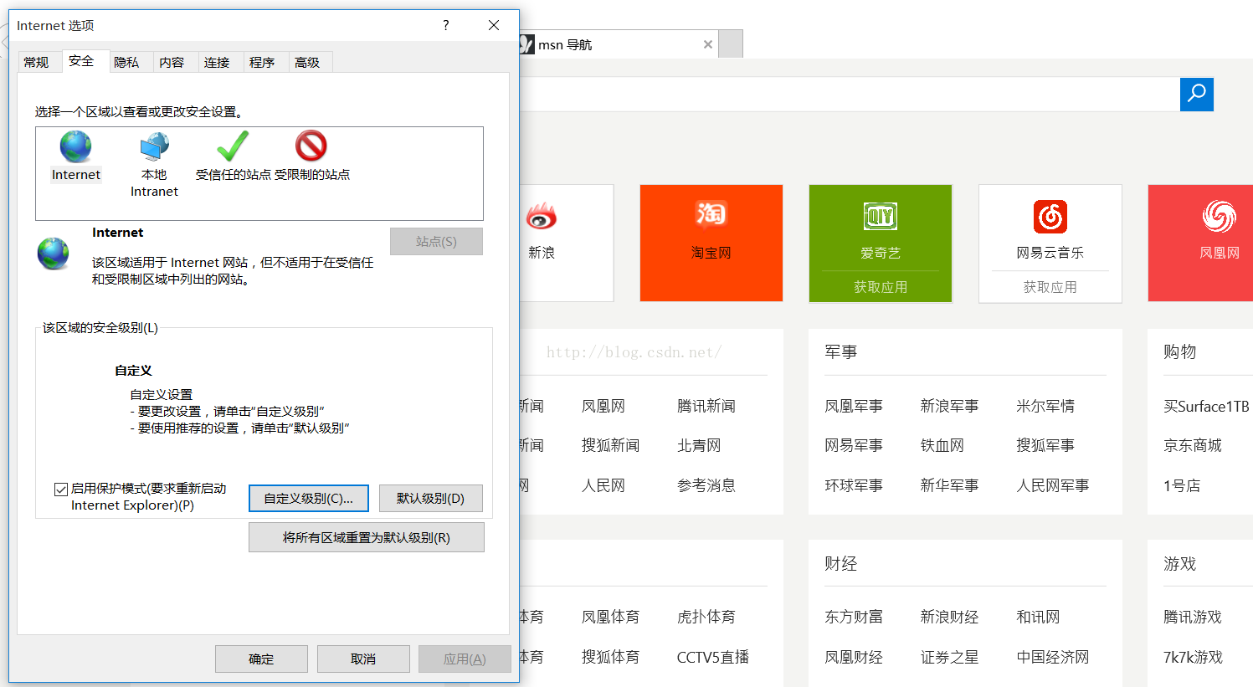Open the 京东商城 link
1253x687 pixels.
[x=1193, y=445]
